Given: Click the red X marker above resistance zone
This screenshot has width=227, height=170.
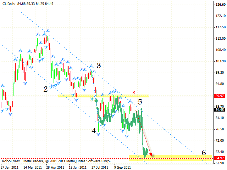Looking at the screenshot, I should click(134, 92).
